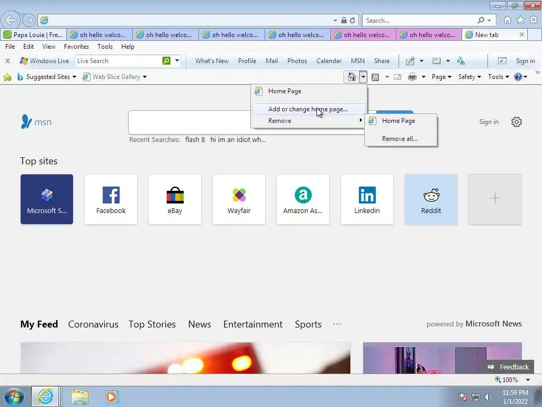Screen dimensions: 542x407
Task: Select the Coronavirus feed tab
Action: [93, 324]
